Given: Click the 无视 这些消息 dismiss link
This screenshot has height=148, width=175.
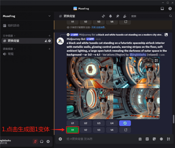Looking at the screenshot, I should (x=98, y=27).
